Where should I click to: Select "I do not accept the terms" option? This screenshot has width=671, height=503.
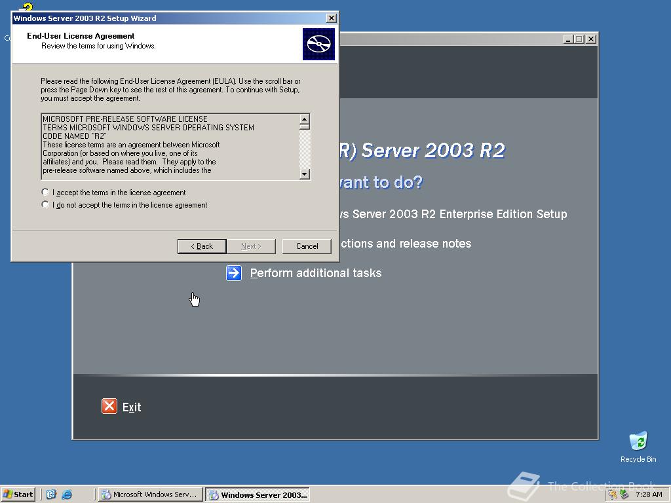(45, 204)
